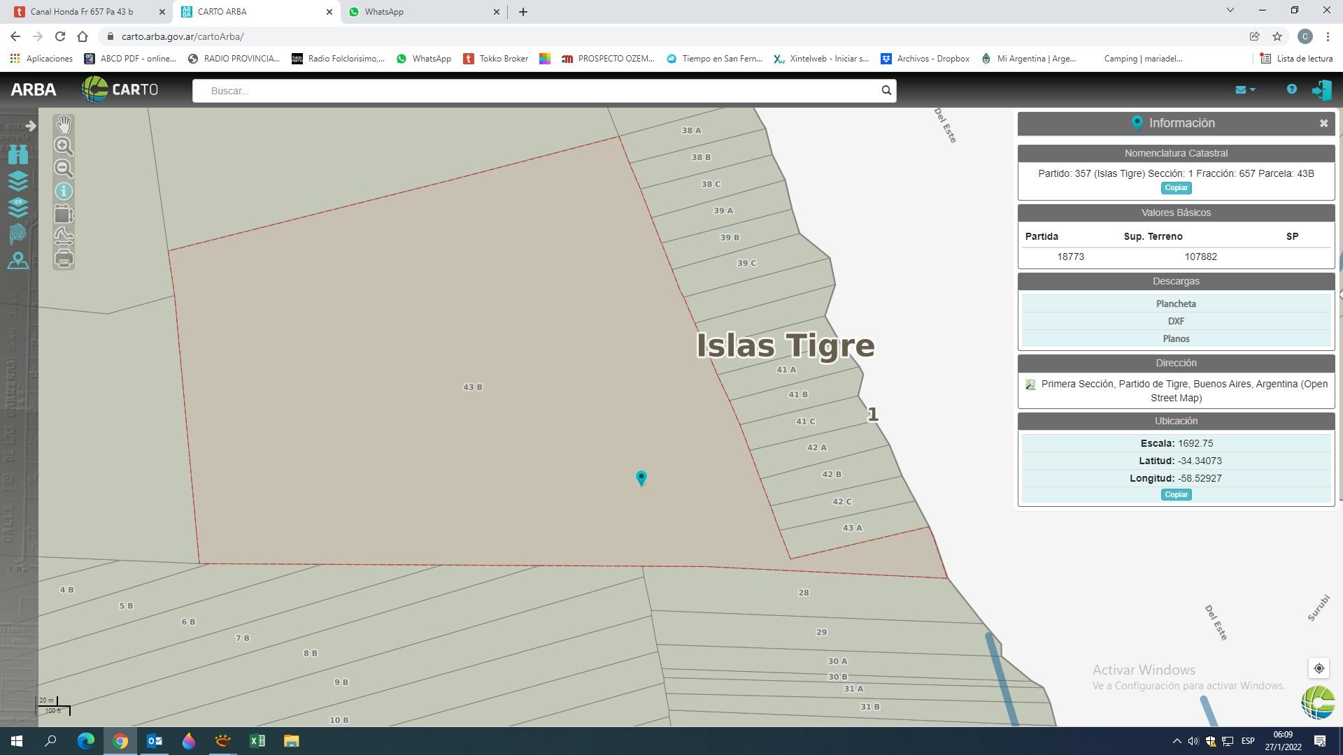This screenshot has height=755, width=1343.
Task: Click the ARBA logo
Action: click(34, 89)
